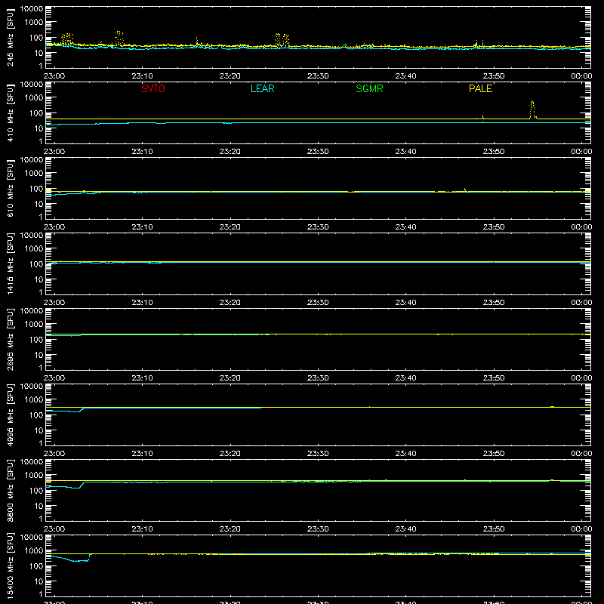Click the cyan LEAR station legend label
Image resolution: width=604 pixels, height=604 pixels.
pos(262,88)
